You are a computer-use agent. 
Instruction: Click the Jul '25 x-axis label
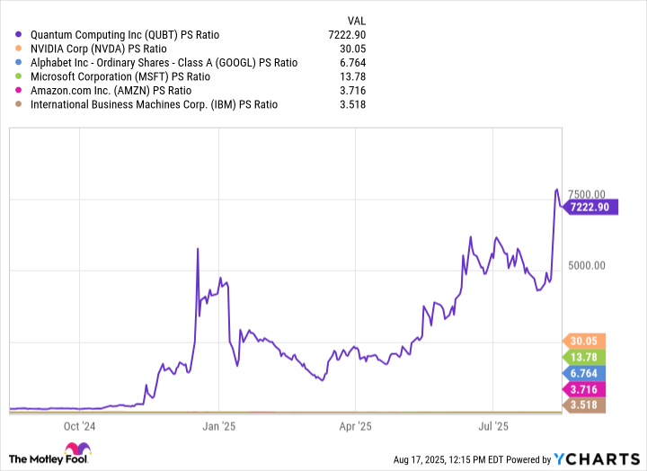(x=494, y=426)
